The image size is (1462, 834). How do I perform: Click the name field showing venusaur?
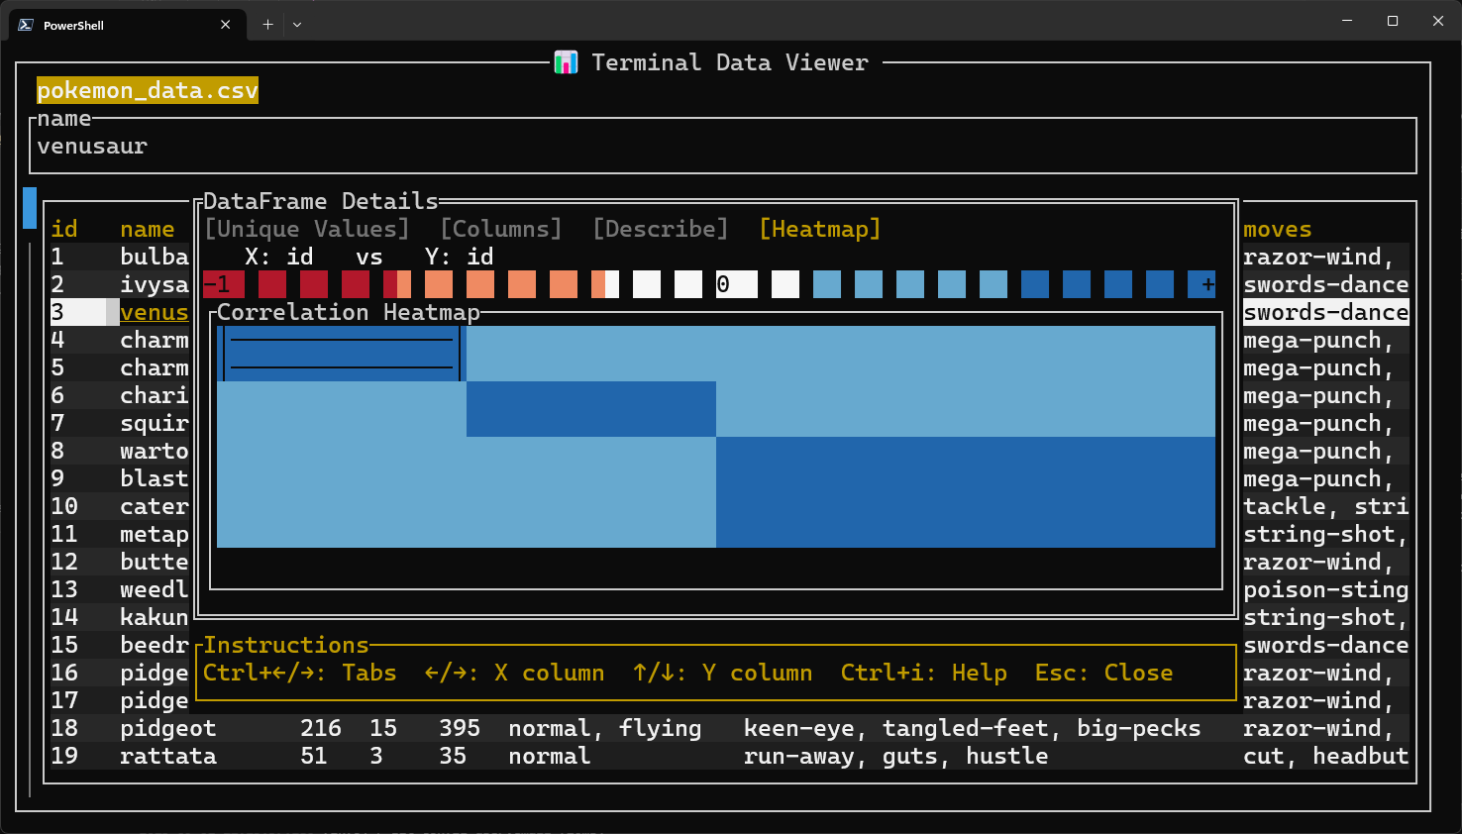[723, 146]
